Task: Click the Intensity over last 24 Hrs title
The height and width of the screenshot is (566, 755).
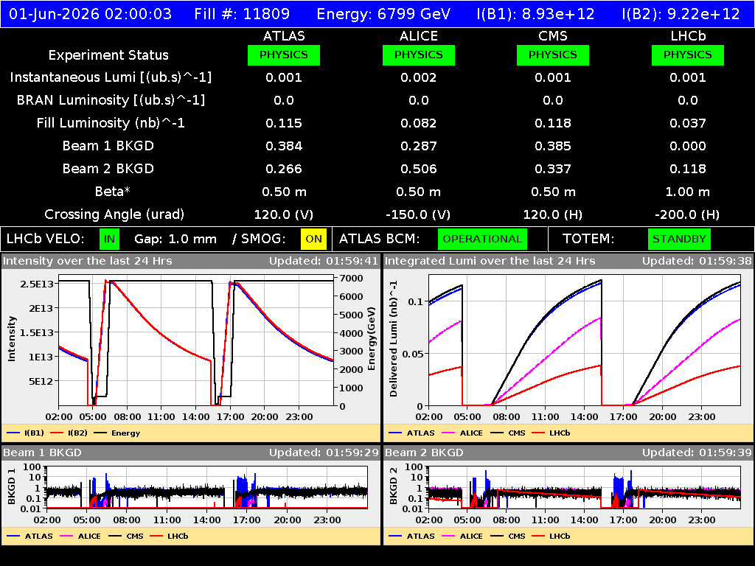Action: tap(88, 262)
